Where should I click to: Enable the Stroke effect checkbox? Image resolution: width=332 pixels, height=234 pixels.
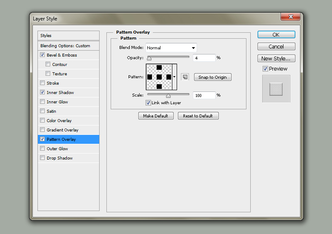pyautogui.click(x=42, y=83)
